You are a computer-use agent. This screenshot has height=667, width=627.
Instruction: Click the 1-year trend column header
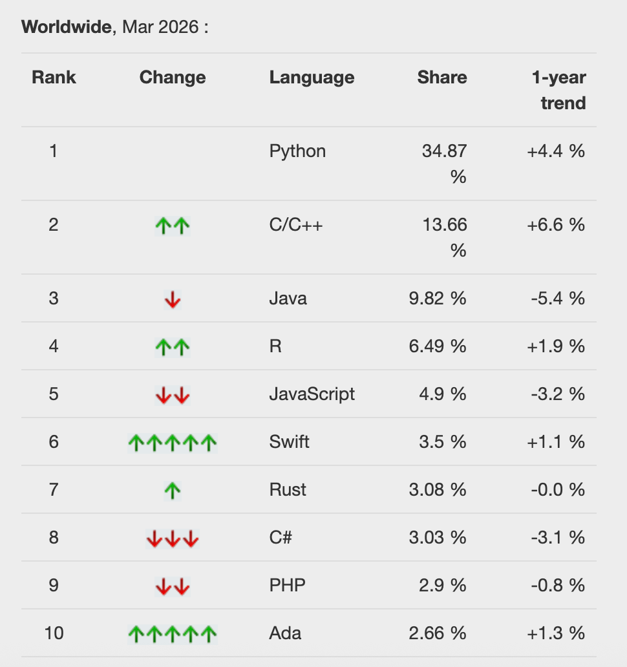(559, 90)
